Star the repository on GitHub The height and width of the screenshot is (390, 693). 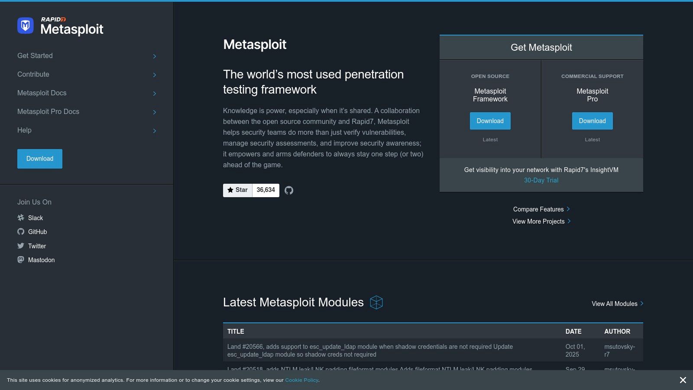coord(238,190)
